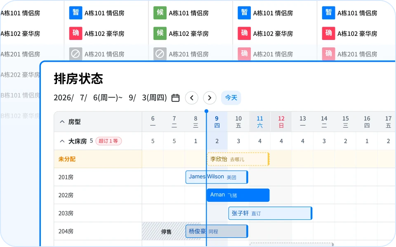Open the calendar date picker icon

(175, 98)
